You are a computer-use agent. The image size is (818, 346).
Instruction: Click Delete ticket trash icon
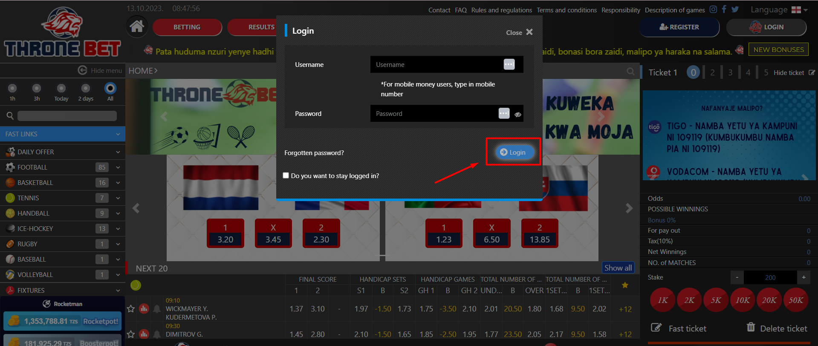(751, 327)
